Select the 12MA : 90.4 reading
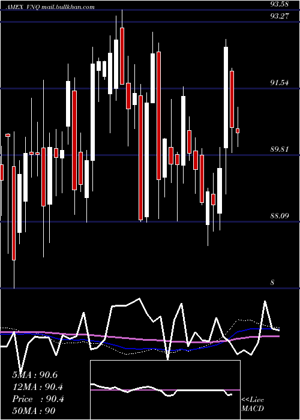This screenshot has width=300, height=420. pyautogui.click(x=38, y=387)
